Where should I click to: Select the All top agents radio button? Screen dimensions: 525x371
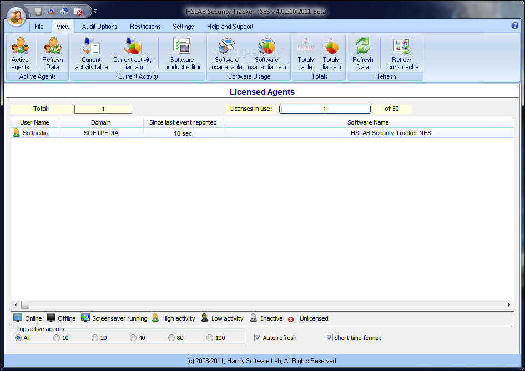(x=18, y=338)
